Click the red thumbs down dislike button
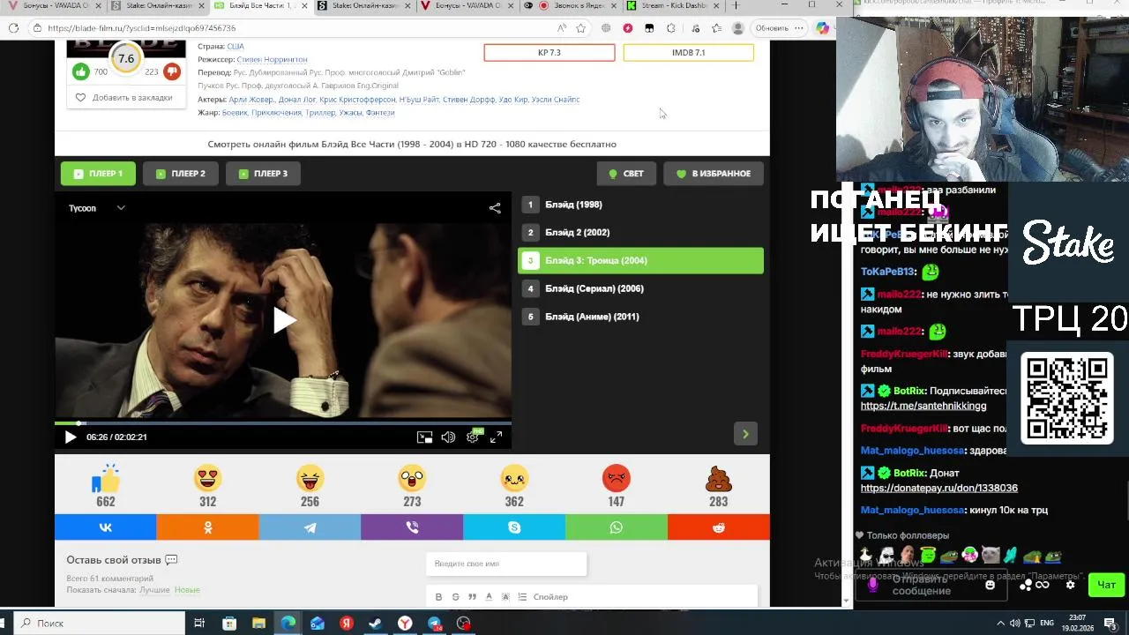Image resolution: width=1129 pixels, height=635 pixels. pos(172,71)
